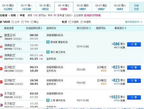Tick the 中型机 aircraft type checkbox

click(x=82, y=22)
